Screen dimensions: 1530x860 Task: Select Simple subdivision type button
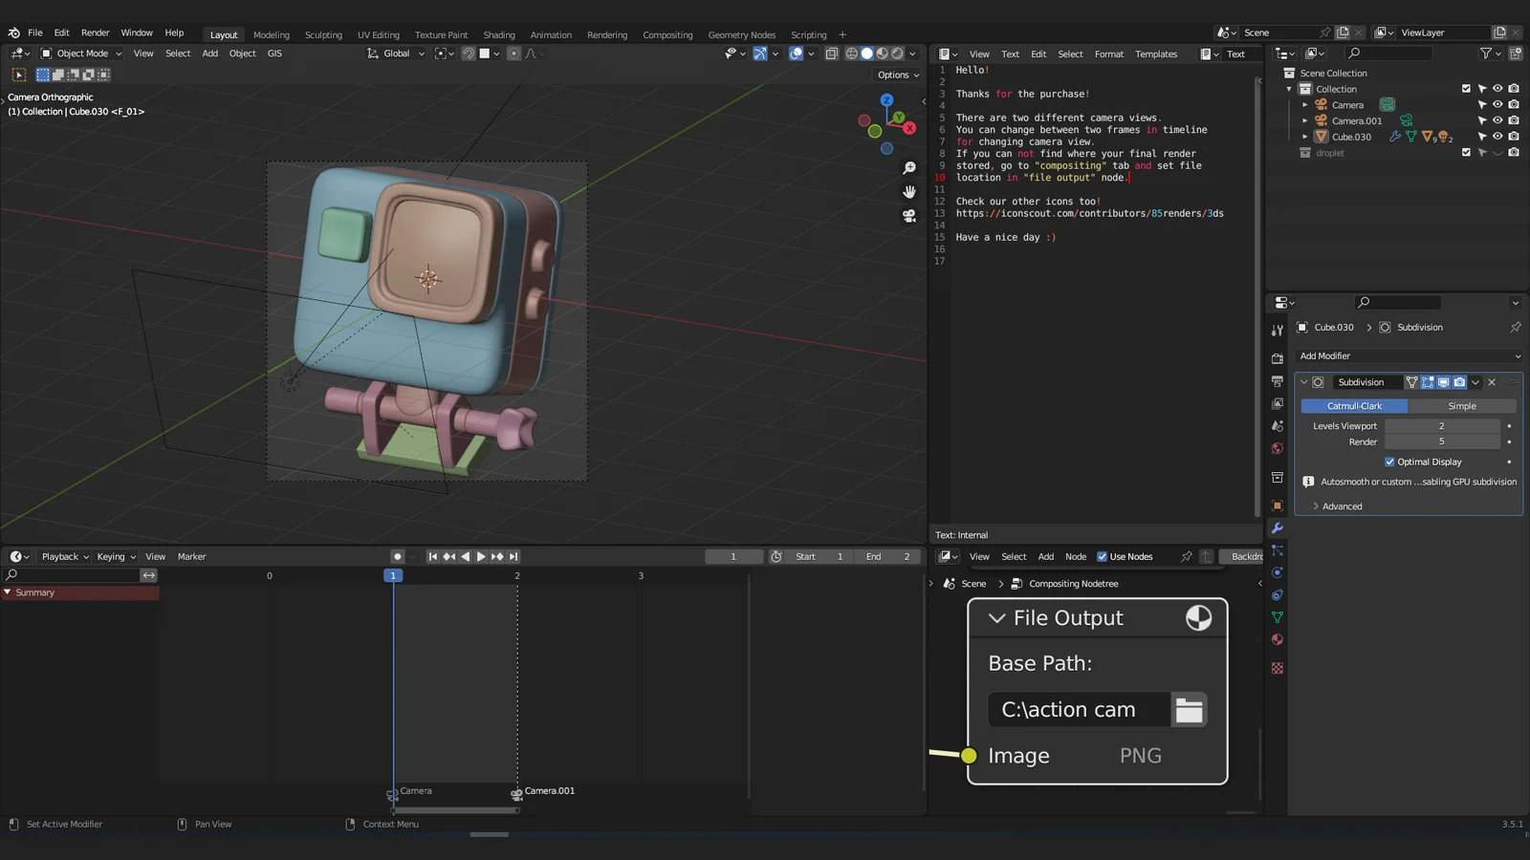(1461, 406)
